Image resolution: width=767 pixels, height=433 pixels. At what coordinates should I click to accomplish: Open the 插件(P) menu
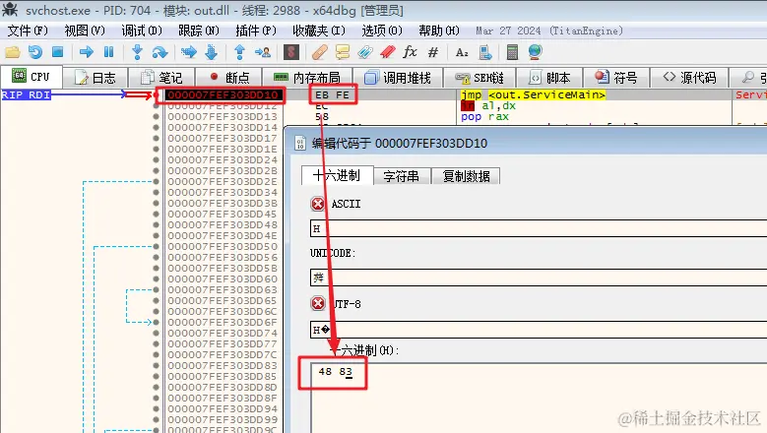[x=256, y=31]
